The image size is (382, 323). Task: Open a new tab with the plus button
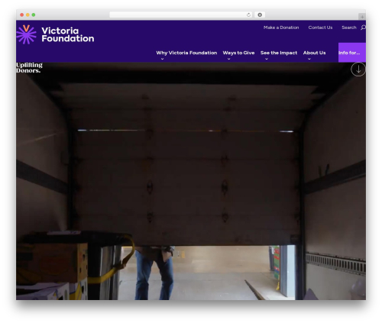pyautogui.click(x=362, y=17)
